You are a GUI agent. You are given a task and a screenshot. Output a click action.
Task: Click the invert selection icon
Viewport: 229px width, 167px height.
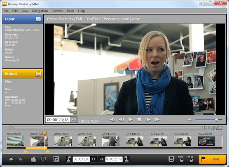click(x=56, y=159)
